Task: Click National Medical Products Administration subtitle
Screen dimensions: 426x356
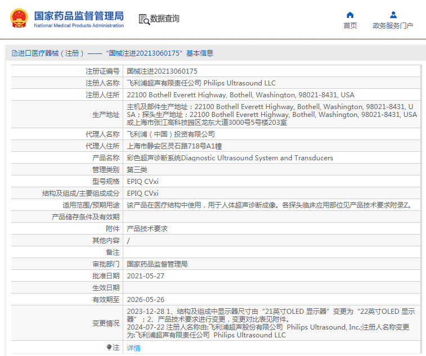Action: point(79,25)
